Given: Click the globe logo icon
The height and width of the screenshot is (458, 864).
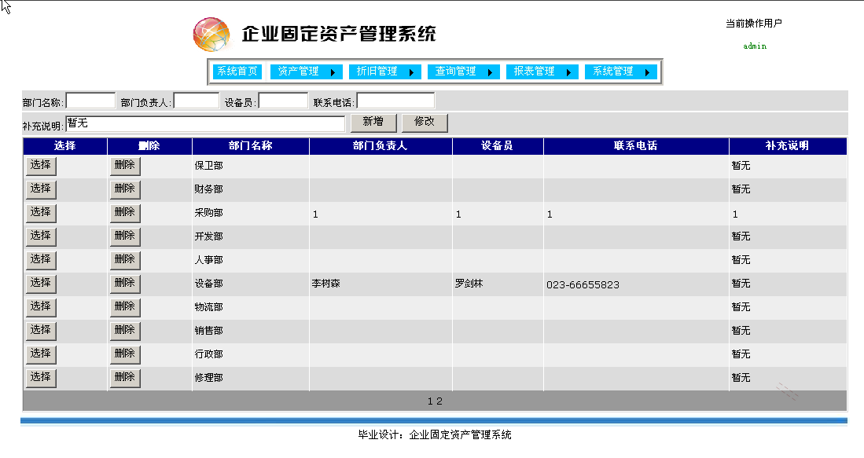Looking at the screenshot, I should pos(211,34).
